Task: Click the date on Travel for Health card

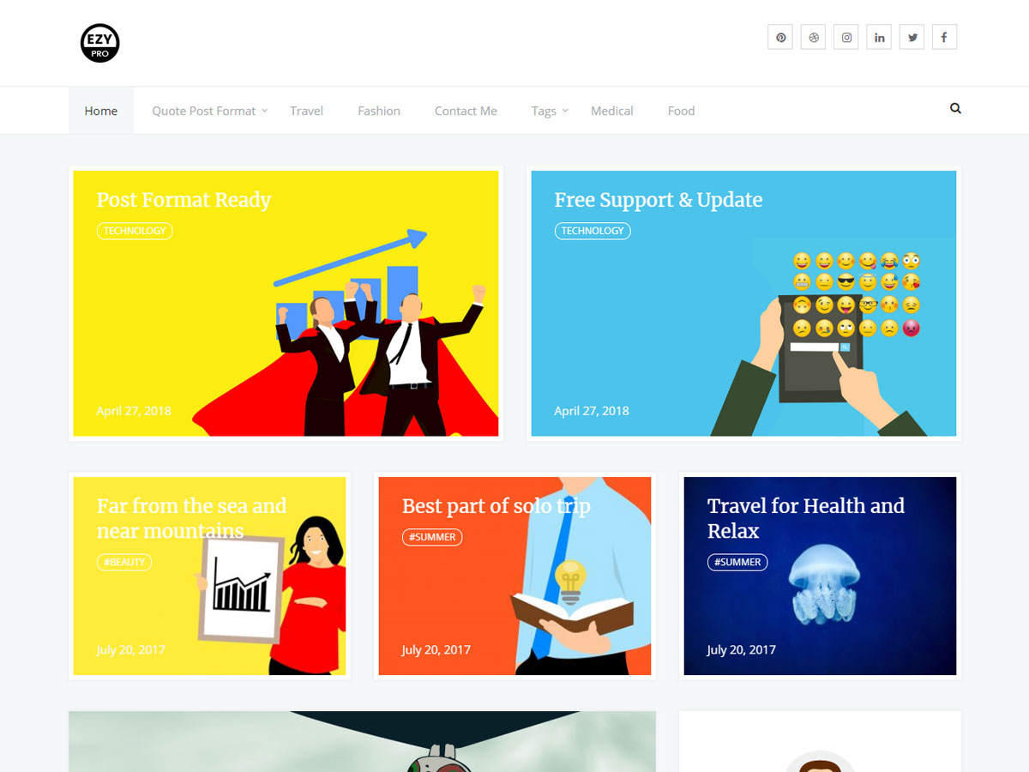Action: point(741,650)
